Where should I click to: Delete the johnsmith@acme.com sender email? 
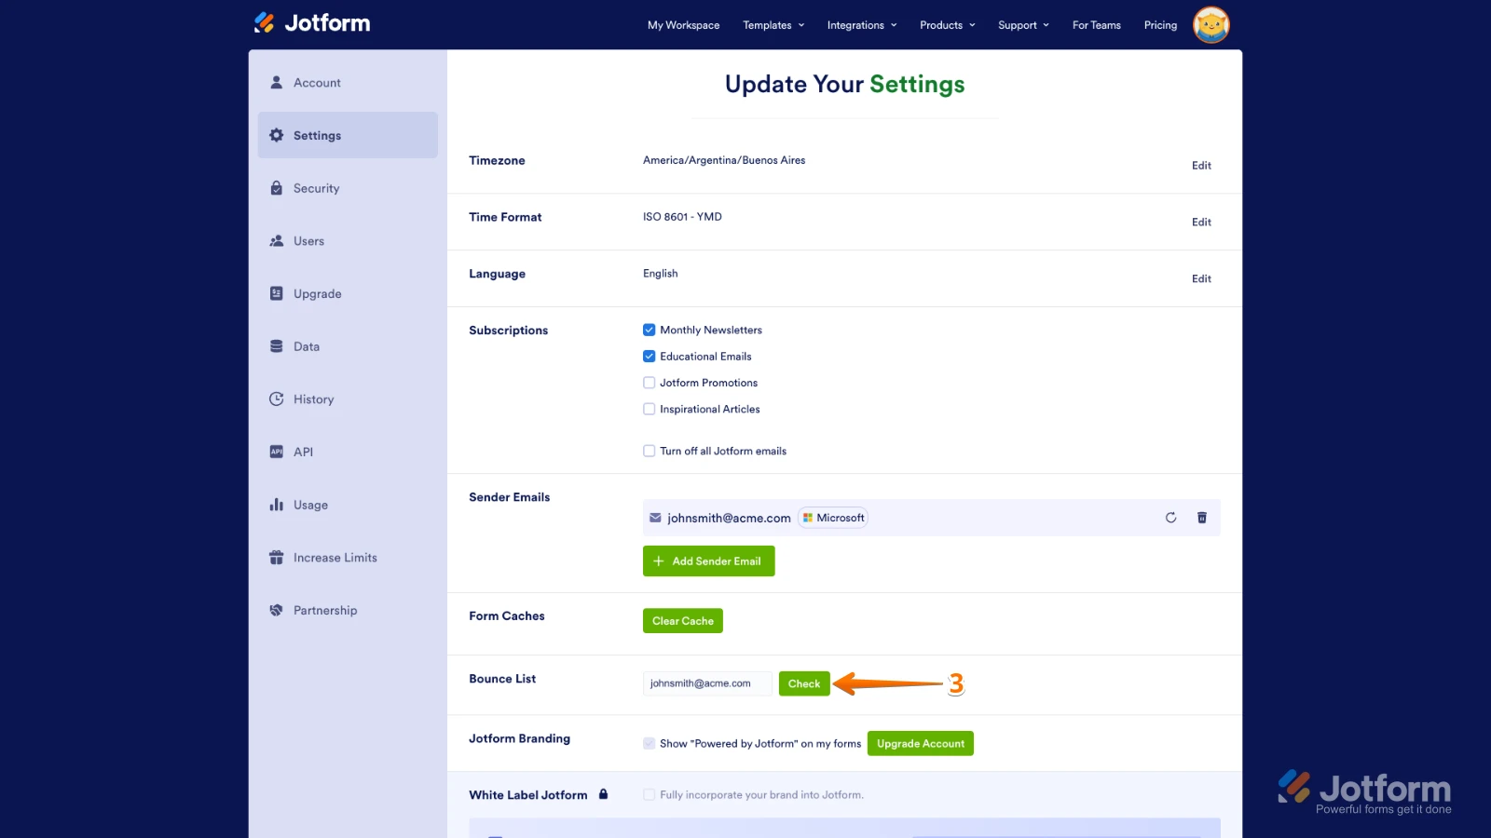1202,518
